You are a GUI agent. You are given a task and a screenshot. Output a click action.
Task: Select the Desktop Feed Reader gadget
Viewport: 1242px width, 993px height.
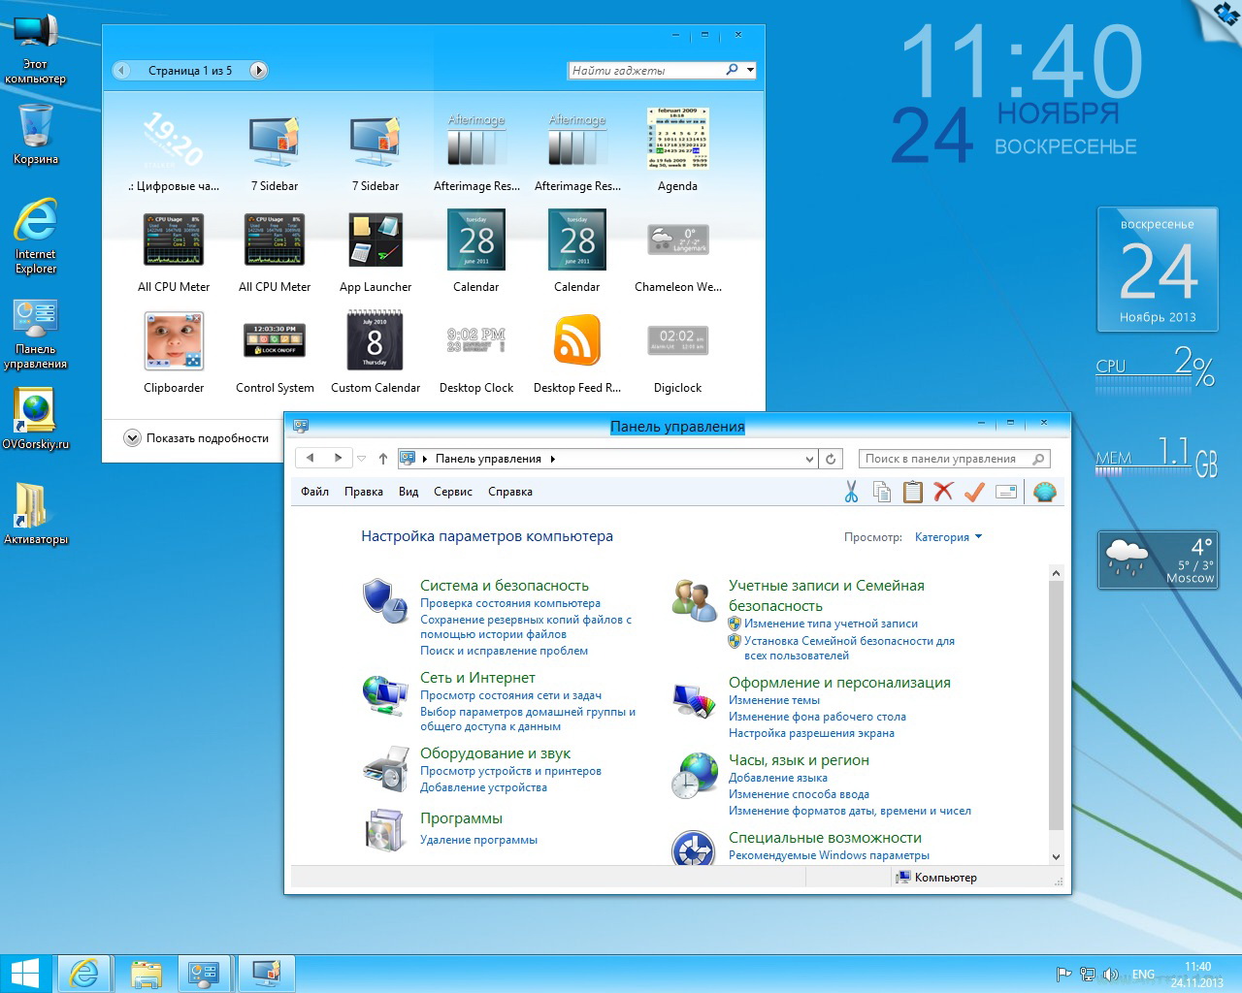pyautogui.click(x=576, y=343)
